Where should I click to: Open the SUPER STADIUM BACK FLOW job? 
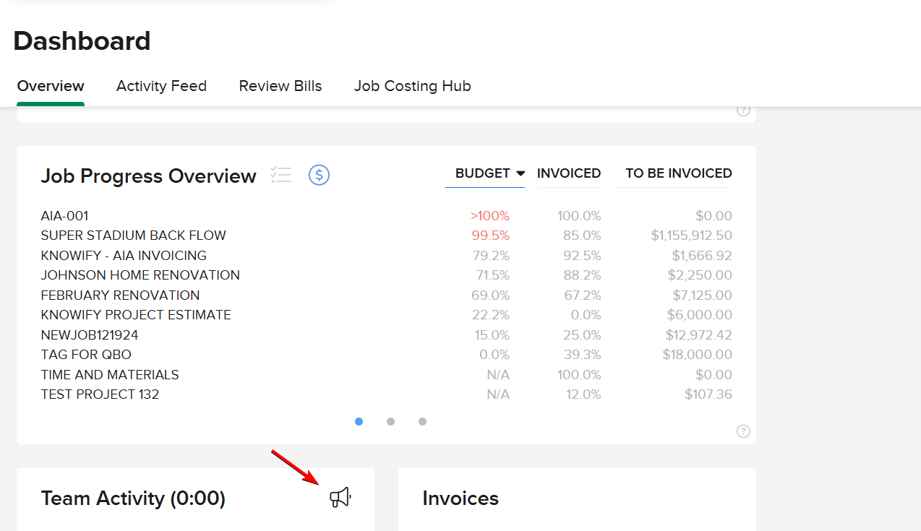point(133,235)
